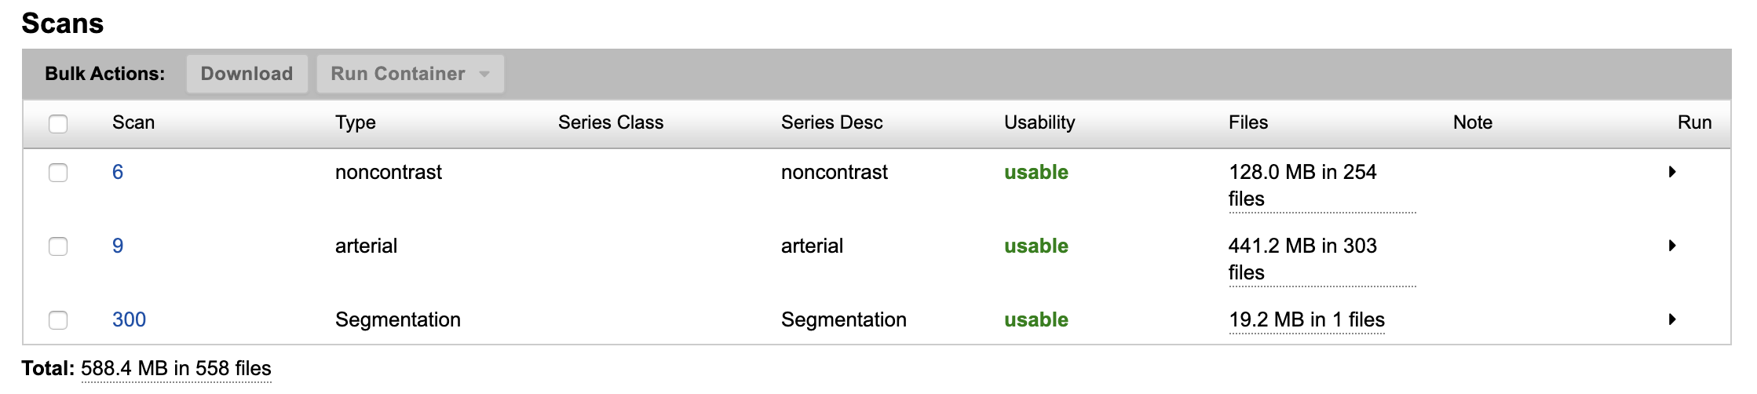Expand the Run Container dropdown
Screen dimensions: 1757x394
coord(410,74)
